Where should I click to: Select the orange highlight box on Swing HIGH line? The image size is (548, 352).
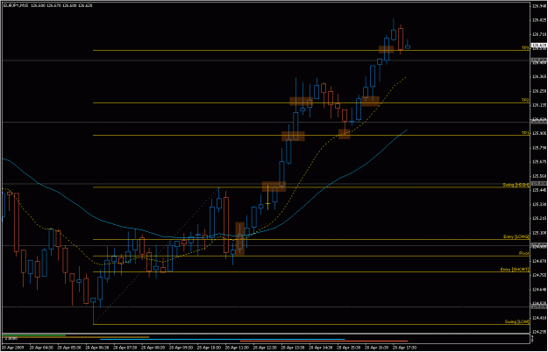[x=274, y=187]
